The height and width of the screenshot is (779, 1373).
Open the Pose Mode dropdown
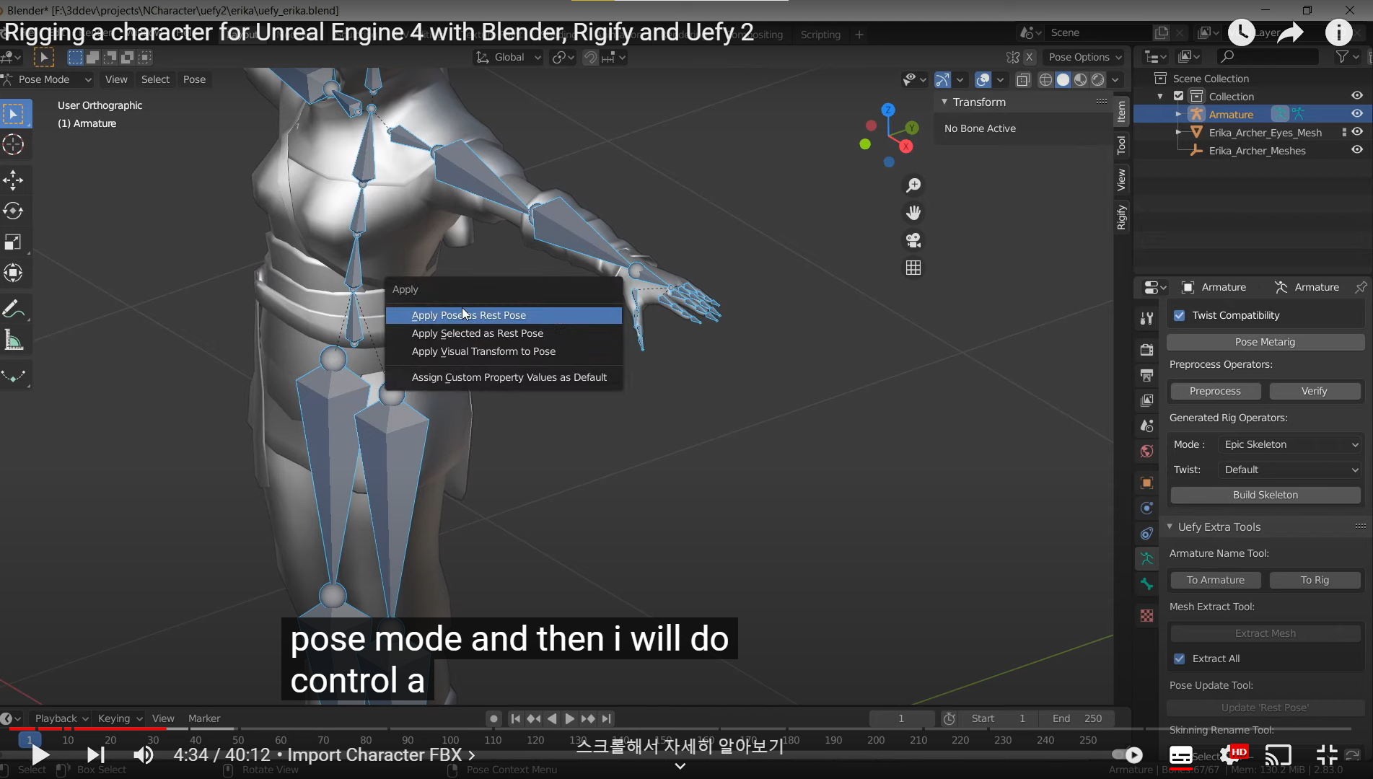coord(48,79)
